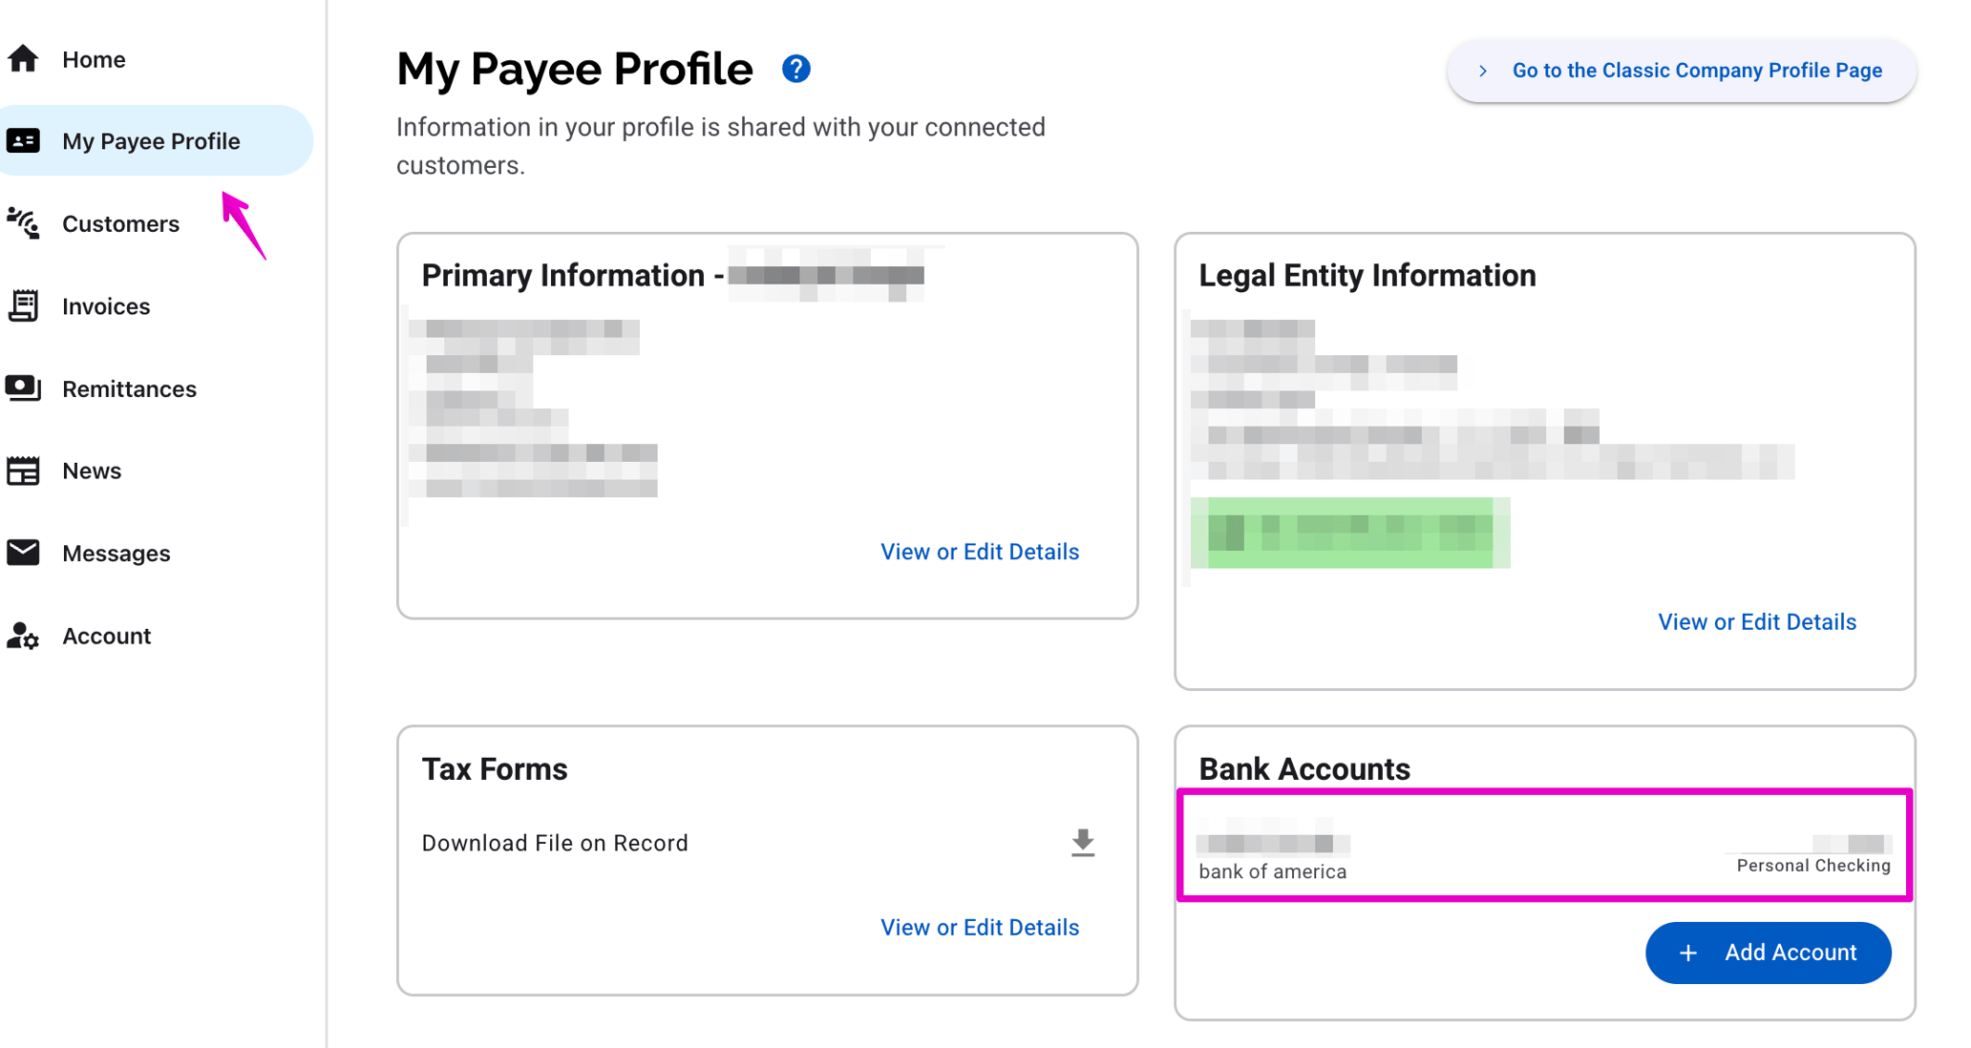Viewport: 1971px width, 1048px height.
Task: Select the Home icon in the sidebar
Action: click(x=23, y=58)
